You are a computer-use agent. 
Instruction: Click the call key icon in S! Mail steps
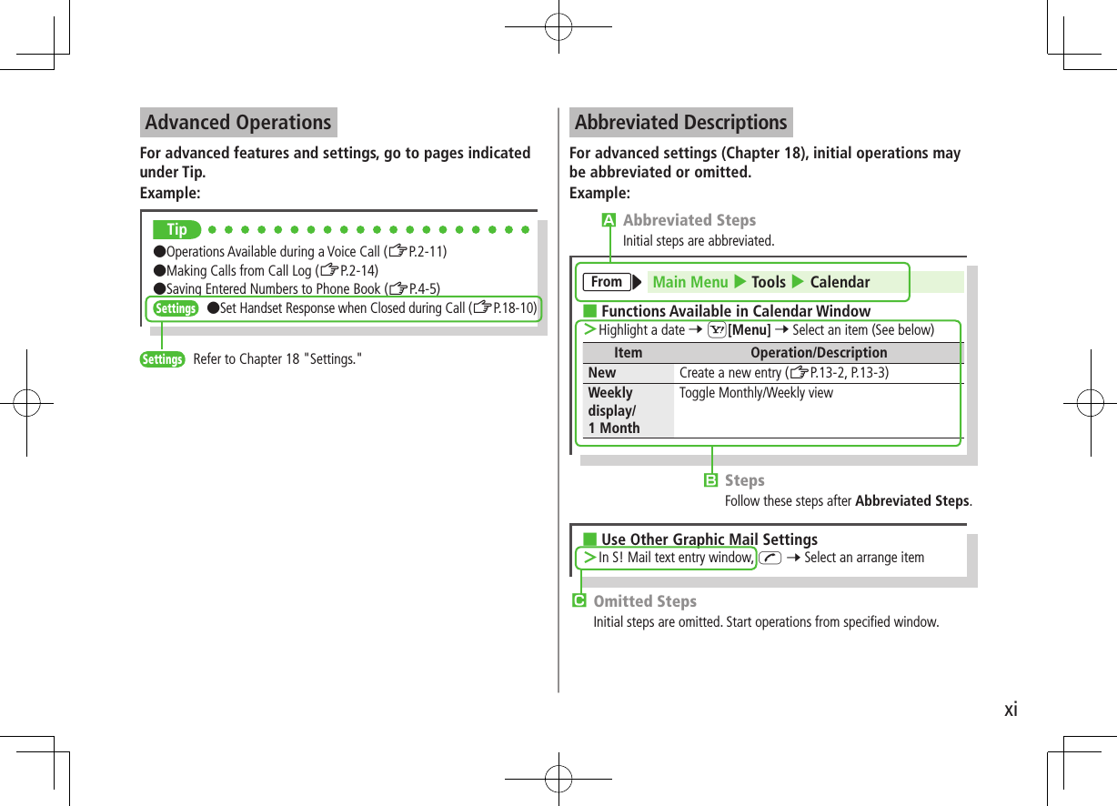pyautogui.click(x=770, y=557)
